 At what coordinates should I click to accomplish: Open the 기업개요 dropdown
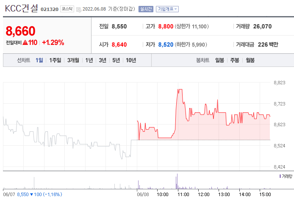point(167,9)
